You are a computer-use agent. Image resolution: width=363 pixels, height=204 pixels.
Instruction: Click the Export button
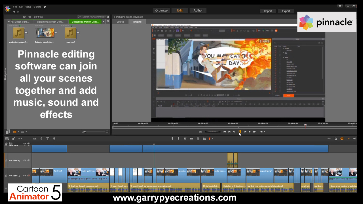286,11
